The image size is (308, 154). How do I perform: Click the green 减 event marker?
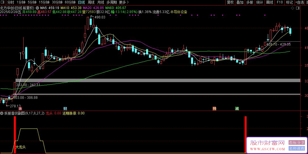pyautogui.click(x=237, y=109)
